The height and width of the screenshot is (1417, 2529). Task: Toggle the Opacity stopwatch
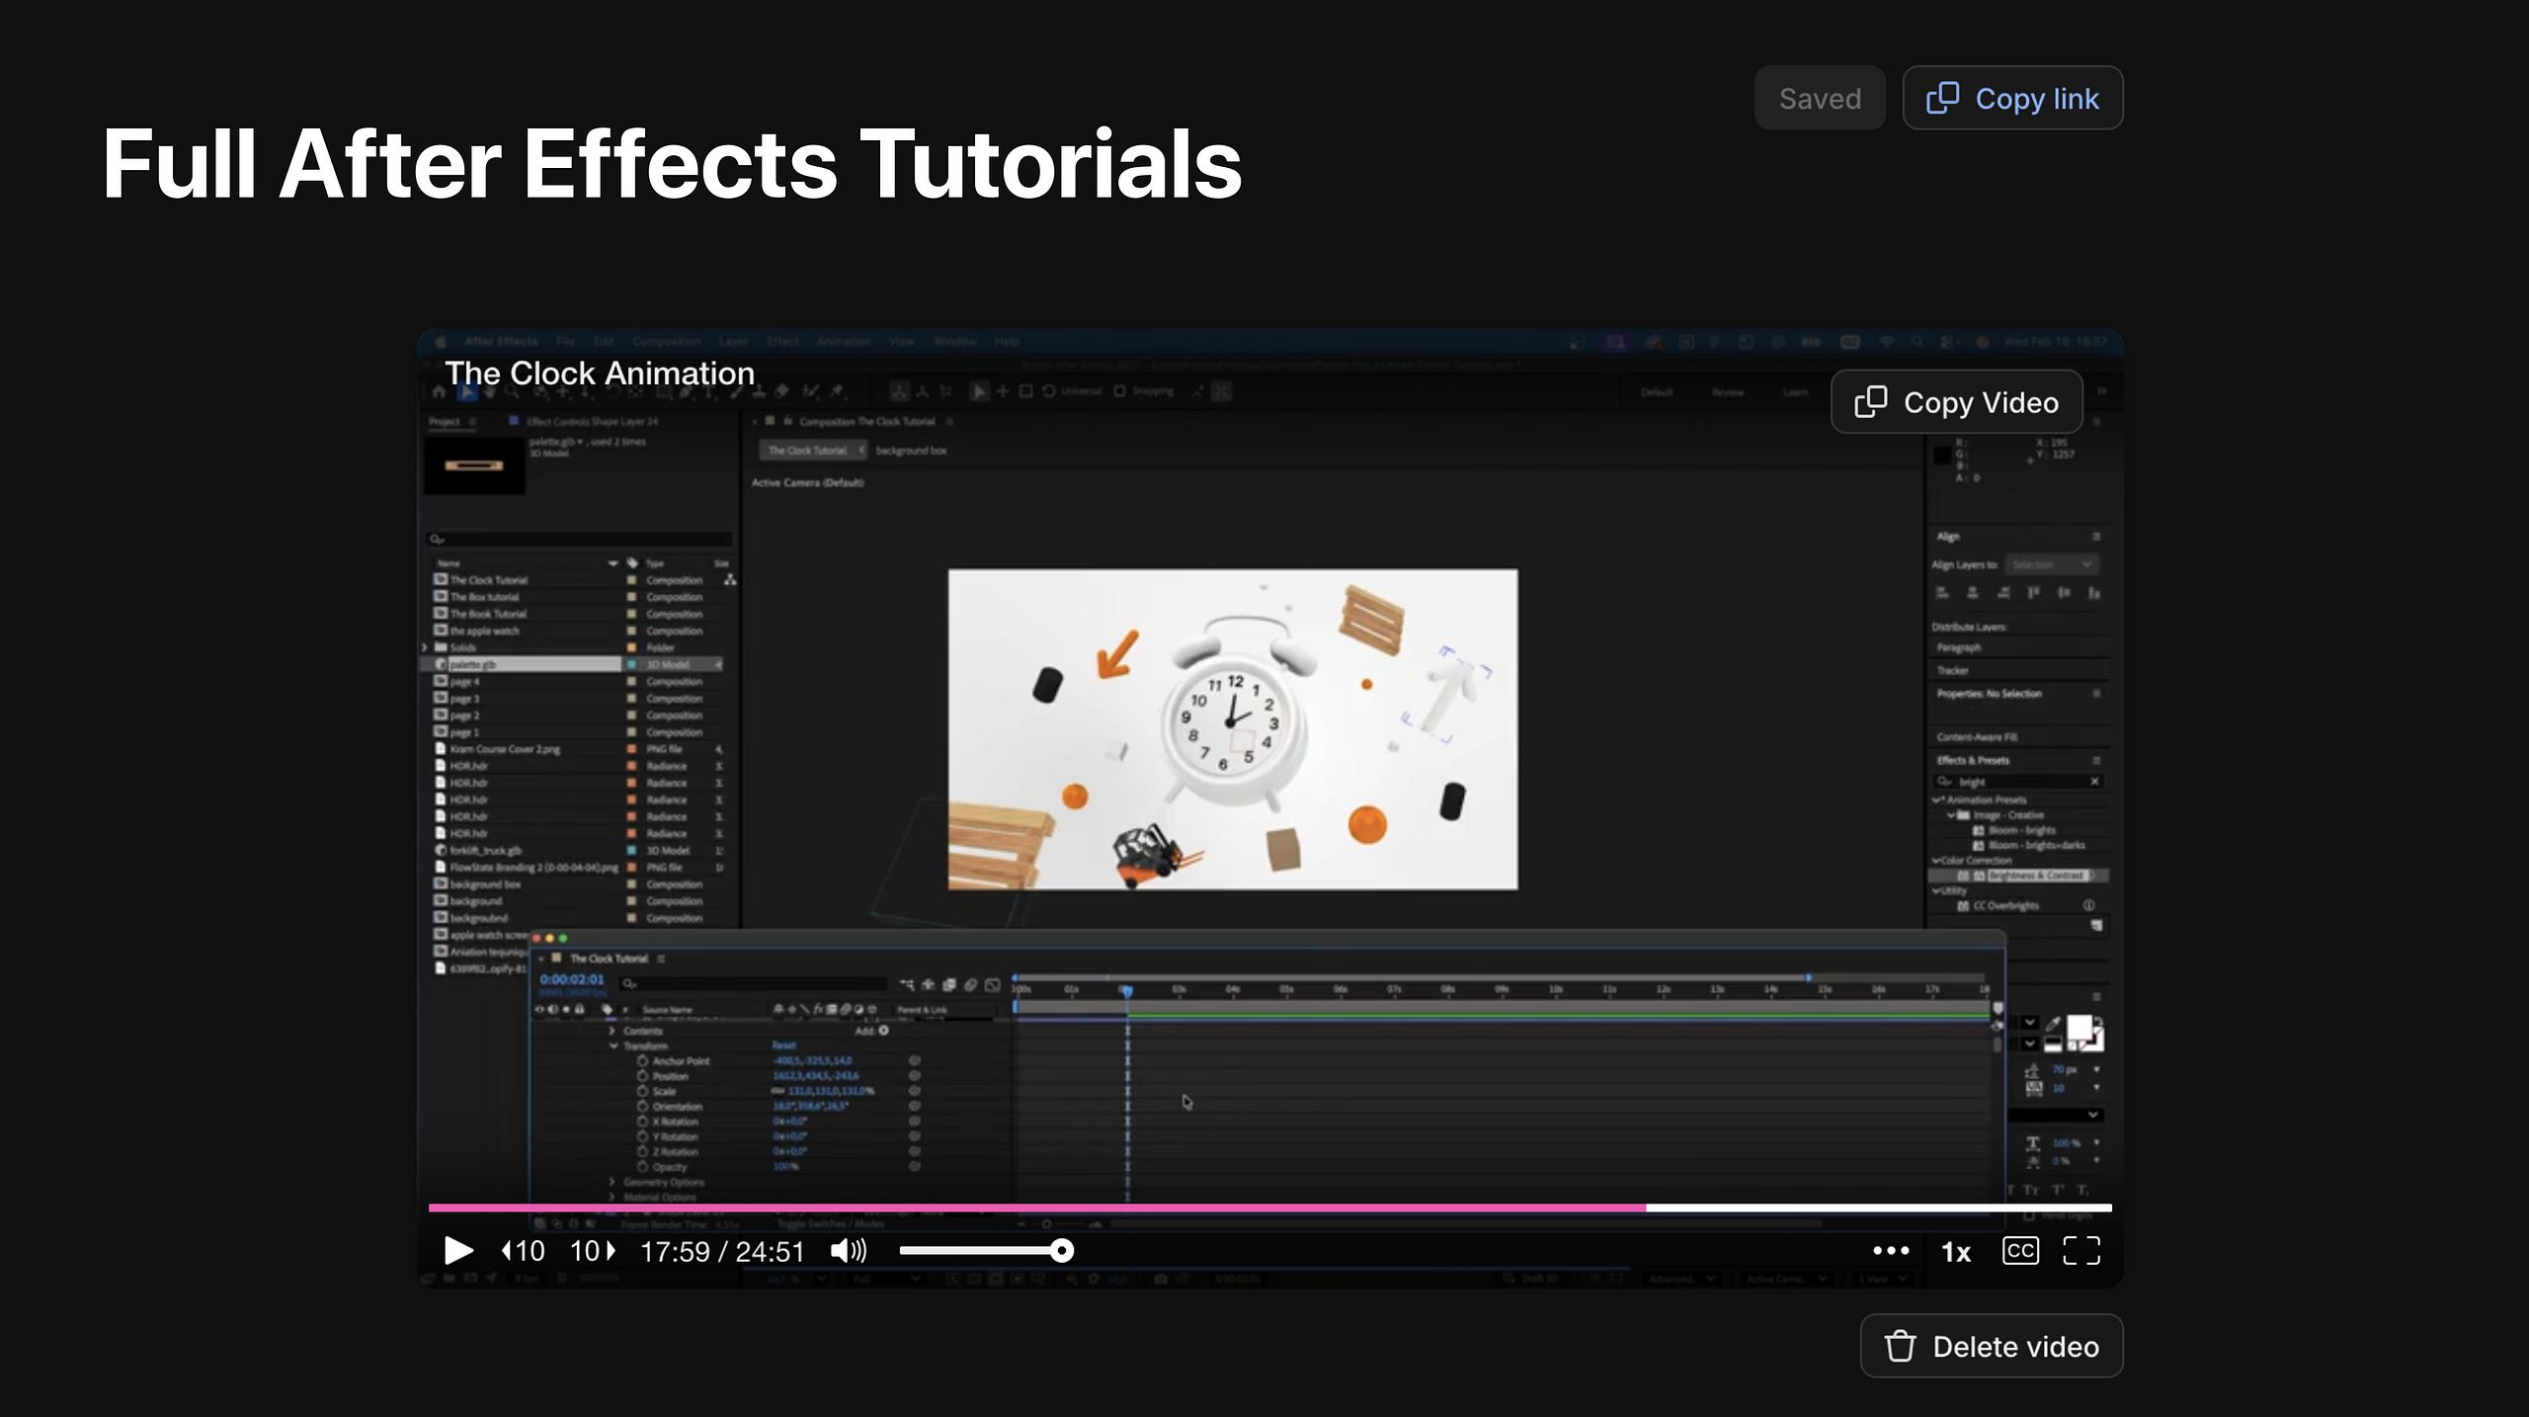coord(643,1166)
